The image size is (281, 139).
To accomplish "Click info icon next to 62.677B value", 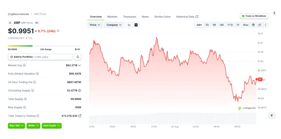I will [x=80, y=91].
